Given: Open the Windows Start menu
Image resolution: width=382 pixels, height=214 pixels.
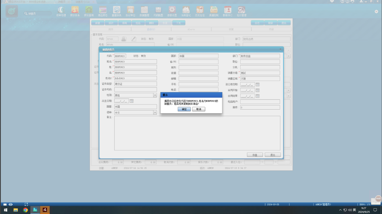Looking at the screenshot, I should (5, 210).
